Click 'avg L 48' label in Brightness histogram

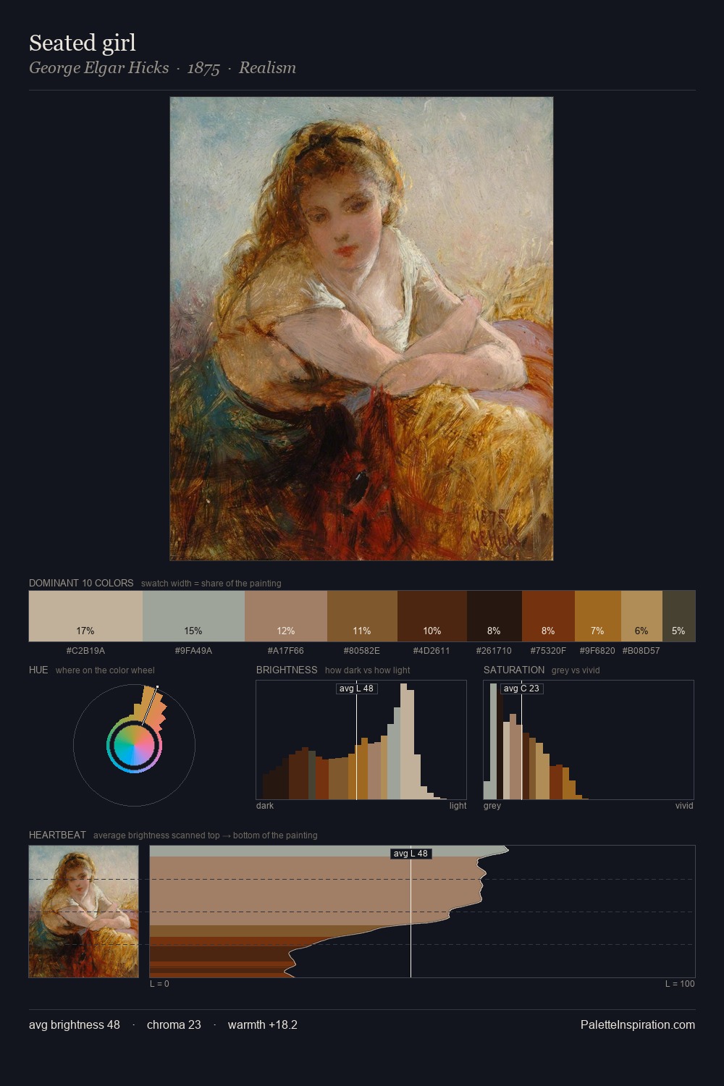[356, 688]
